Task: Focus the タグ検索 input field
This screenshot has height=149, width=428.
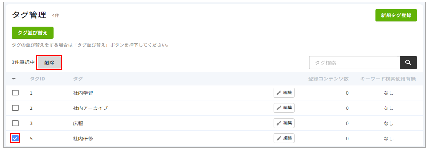Action: (x=354, y=63)
